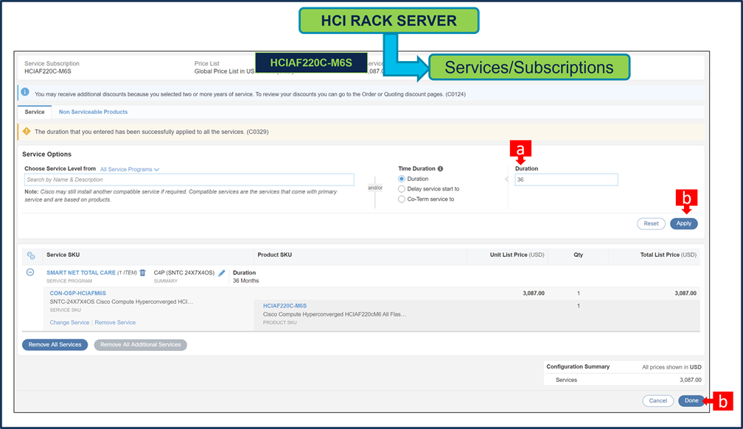Click the Cisco Compute Hyperconverged HCIAF220cM6 product description

[x=335, y=314]
